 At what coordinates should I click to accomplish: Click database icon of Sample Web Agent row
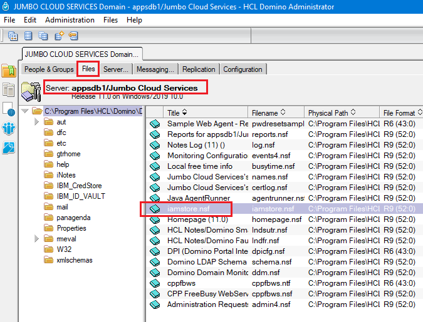[155, 124]
